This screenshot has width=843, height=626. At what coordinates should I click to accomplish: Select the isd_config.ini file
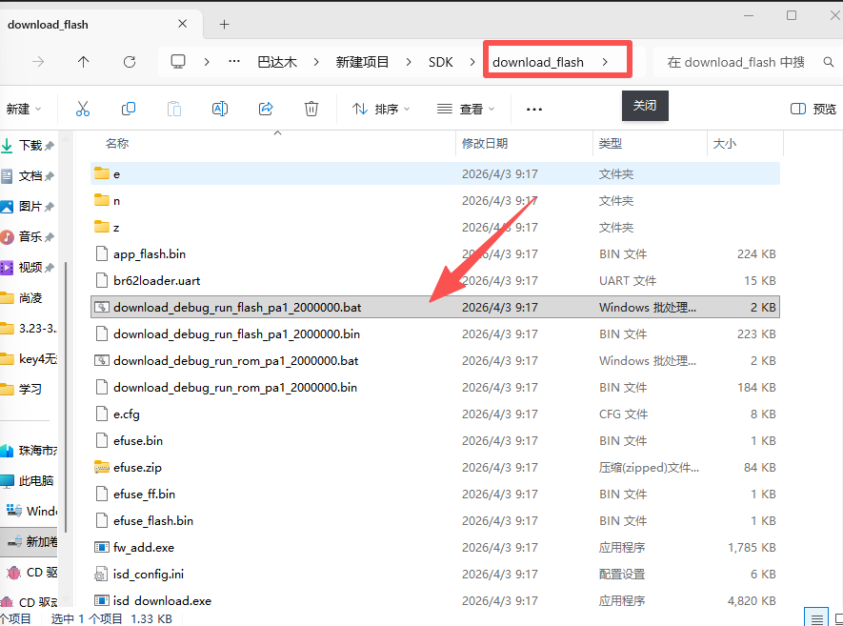434,574
